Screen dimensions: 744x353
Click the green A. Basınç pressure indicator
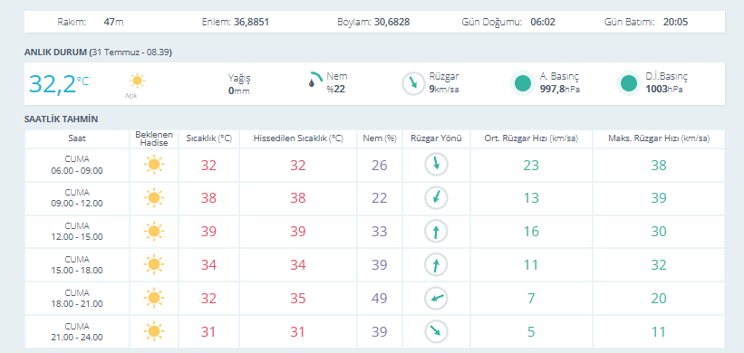pyautogui.click(x=523, y=83)
